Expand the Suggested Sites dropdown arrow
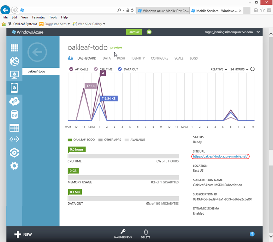Viewport: 273px width, 242px height. point(68,24)
